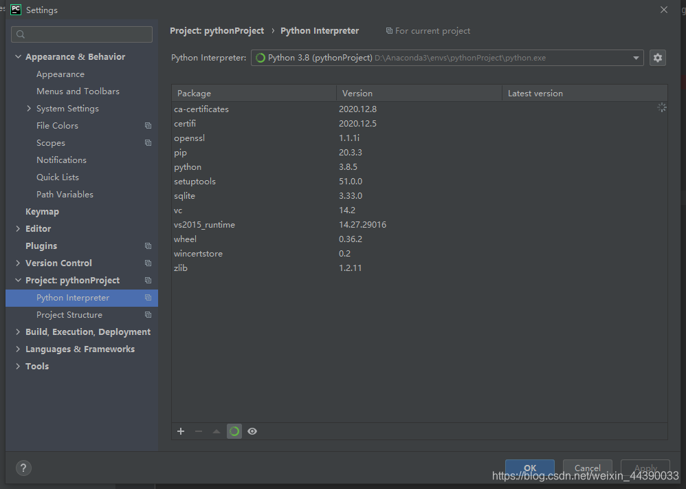Viewport: 686px width, 489px height.
Task: Expand the Editor section
Action: click(x=18, y=228)
